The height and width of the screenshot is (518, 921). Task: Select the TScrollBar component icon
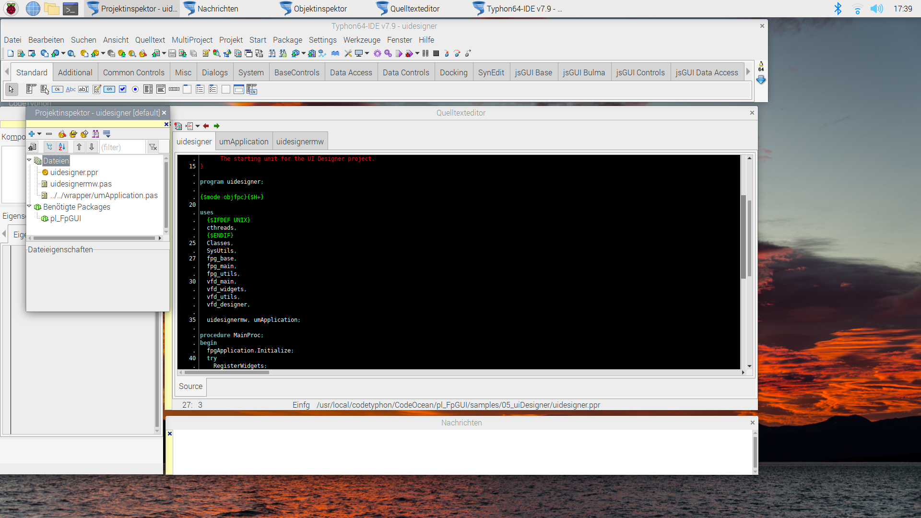174,89
